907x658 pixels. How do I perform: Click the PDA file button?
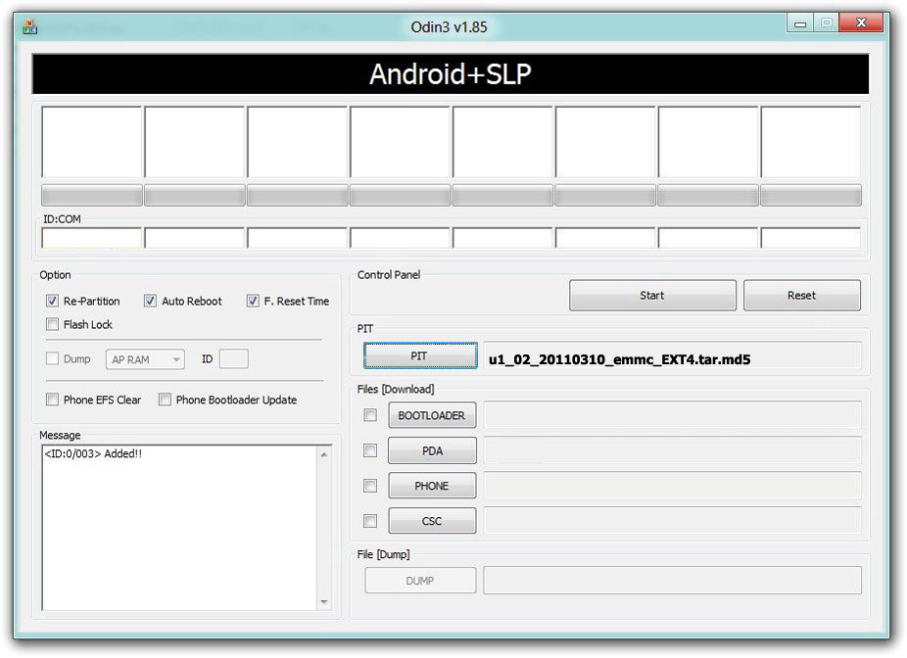pos(432,450)
